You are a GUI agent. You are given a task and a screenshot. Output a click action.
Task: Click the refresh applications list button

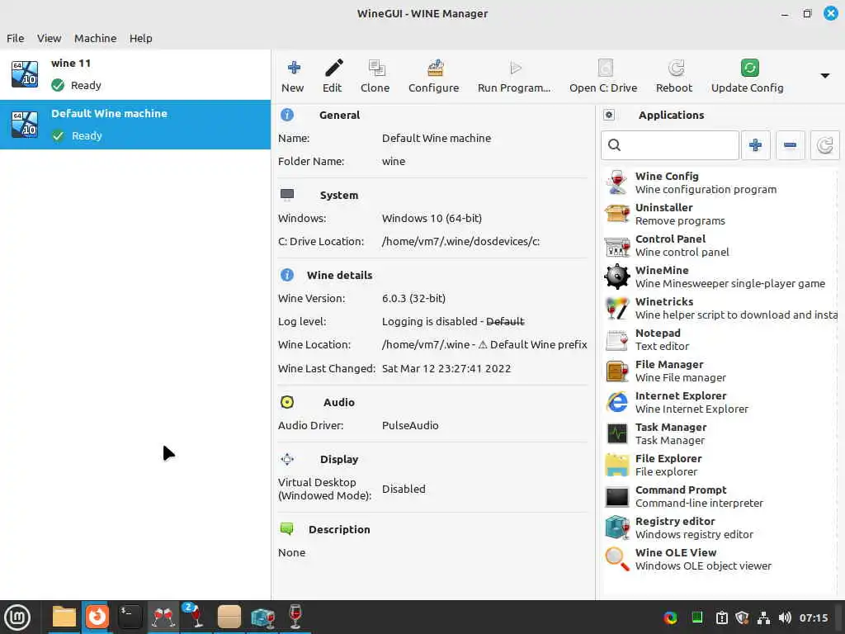click(x=824, y=145)
